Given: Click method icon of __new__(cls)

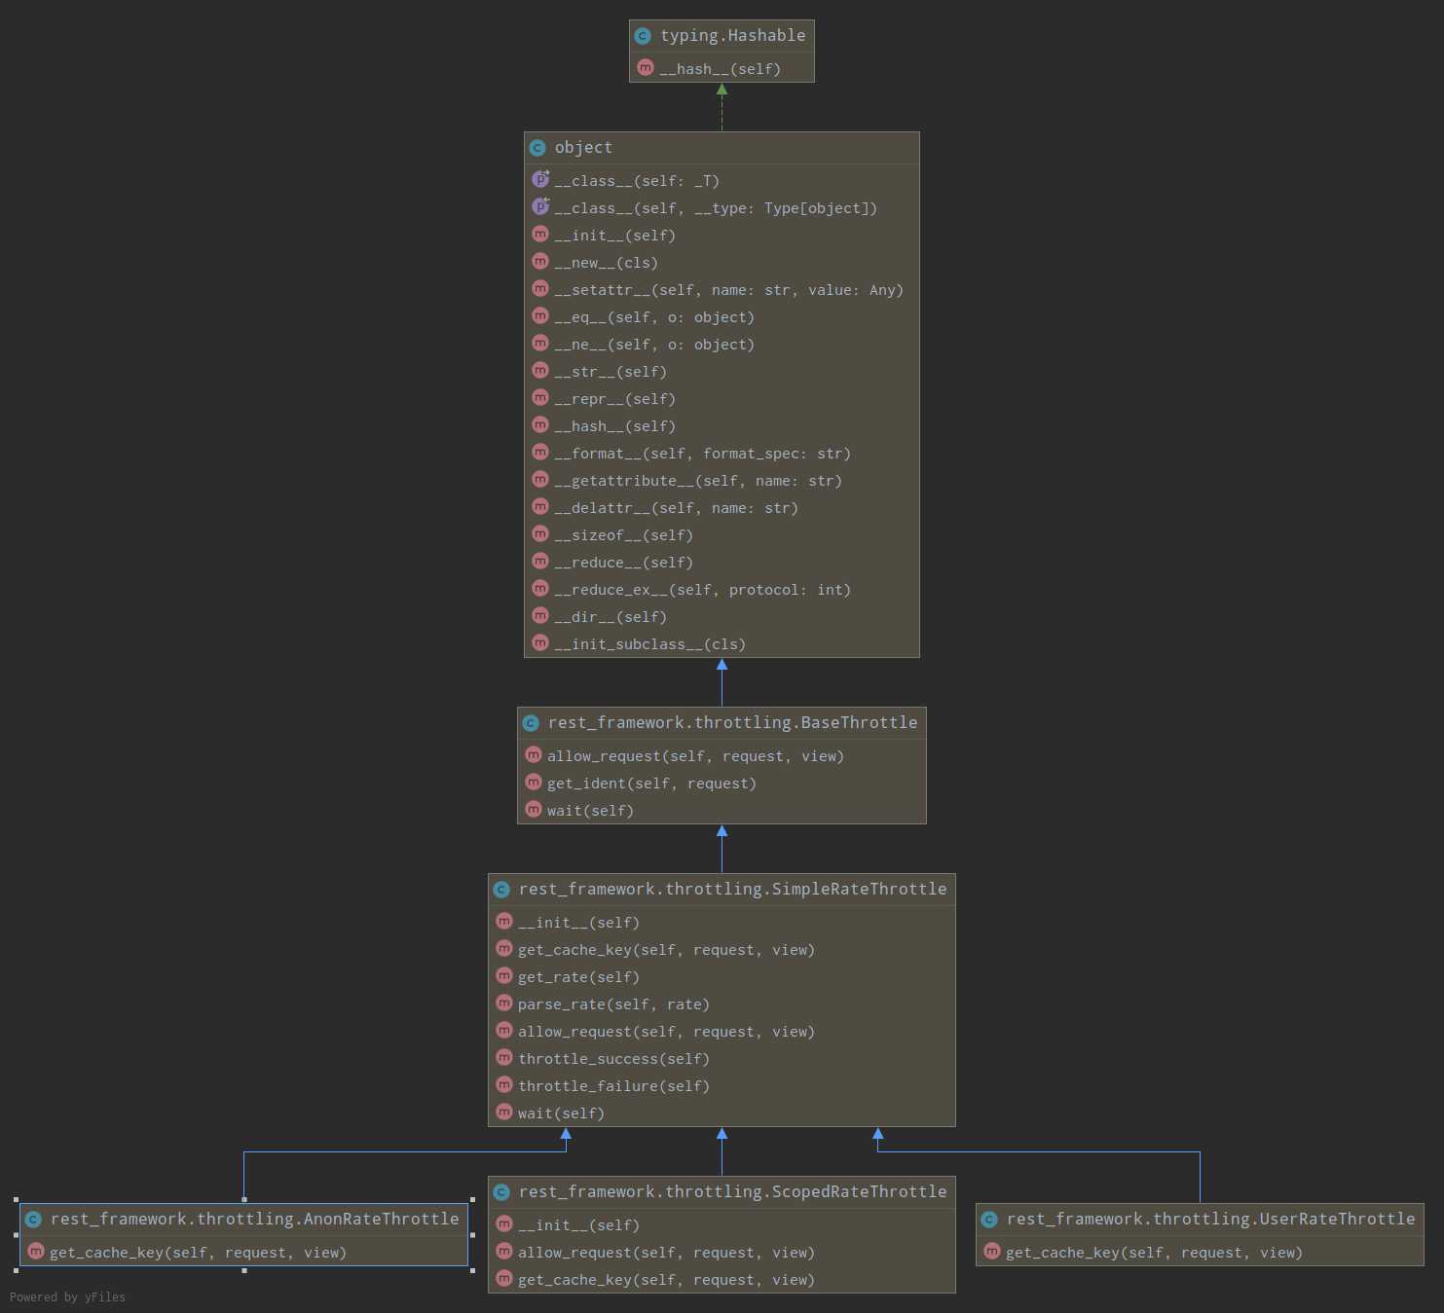Looking at the screenshot, I should 540,261.
